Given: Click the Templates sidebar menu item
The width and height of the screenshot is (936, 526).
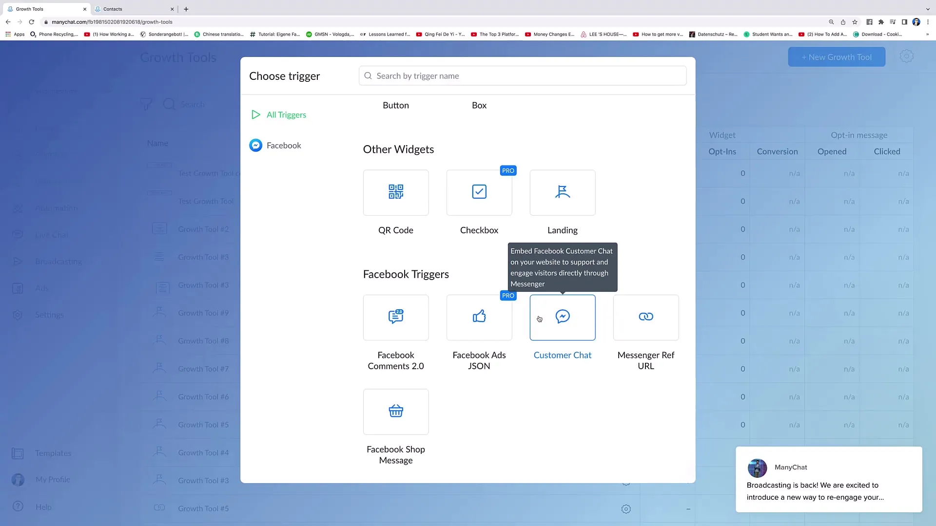Looking at the screenshot, I should point(53,453).
